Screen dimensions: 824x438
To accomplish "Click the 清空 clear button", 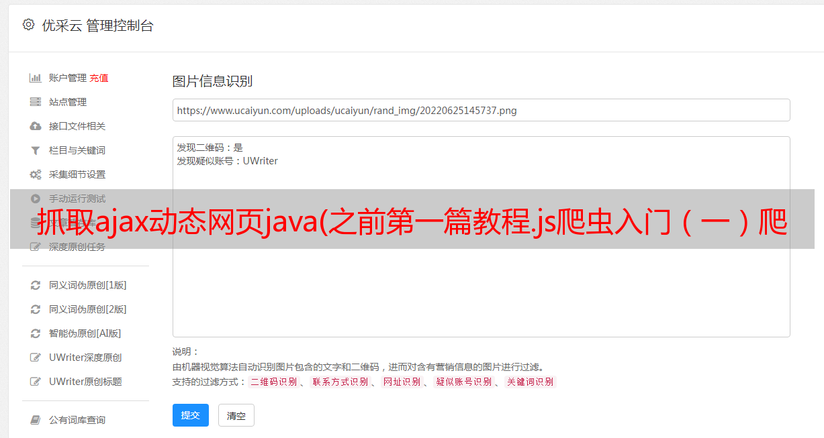I will (x=236, y=415).
